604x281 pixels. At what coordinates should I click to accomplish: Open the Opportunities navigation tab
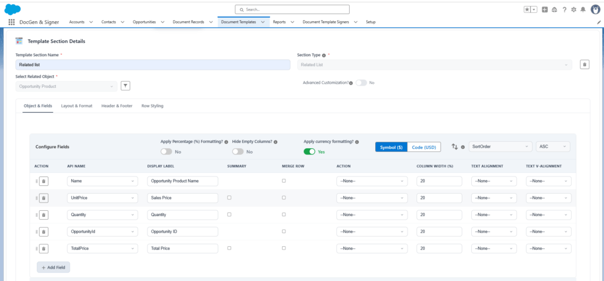point(144,22)
